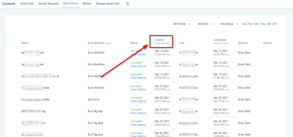Select the Bulk Actions tab
This screenshot has width=293, height=137.
[x=70, y=4]
